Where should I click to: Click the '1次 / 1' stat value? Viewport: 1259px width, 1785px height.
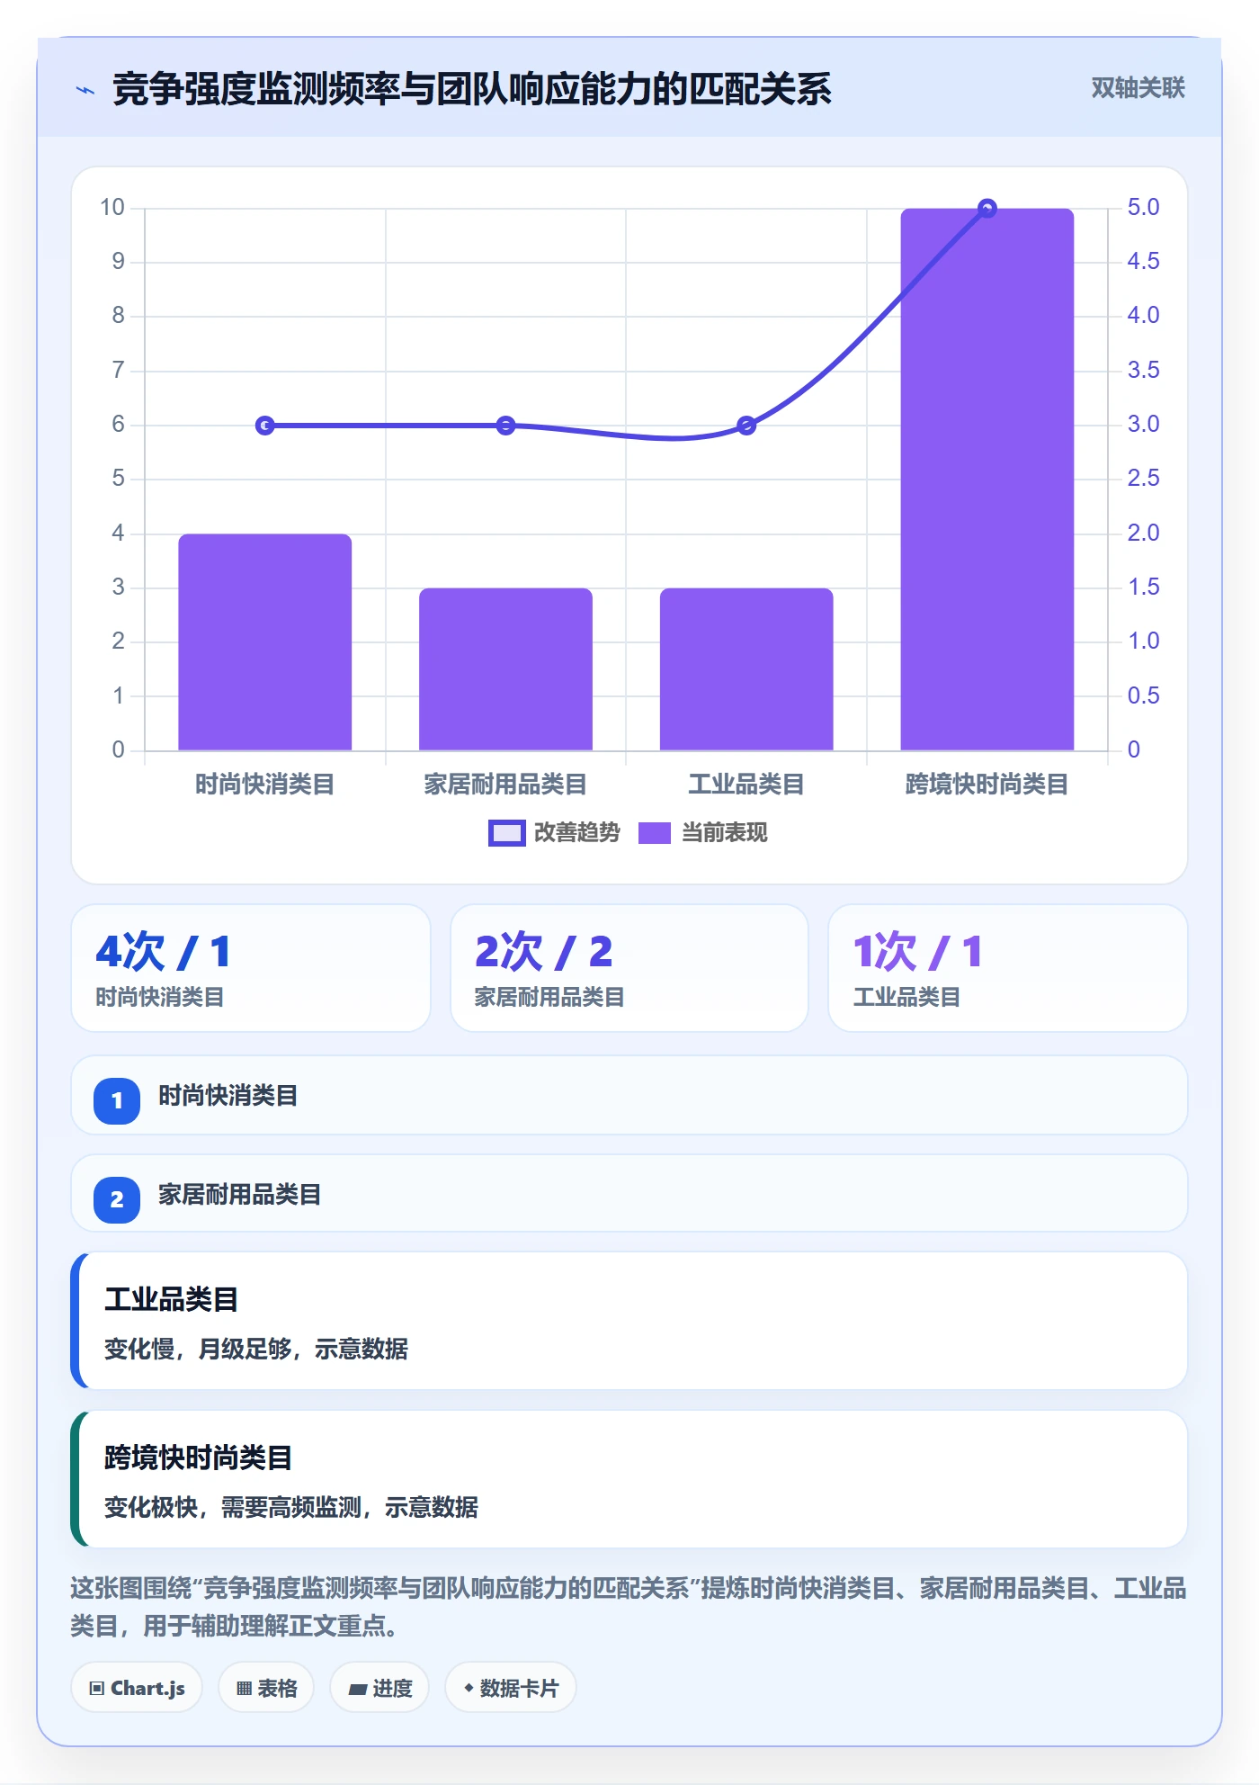tap(918, 951)
